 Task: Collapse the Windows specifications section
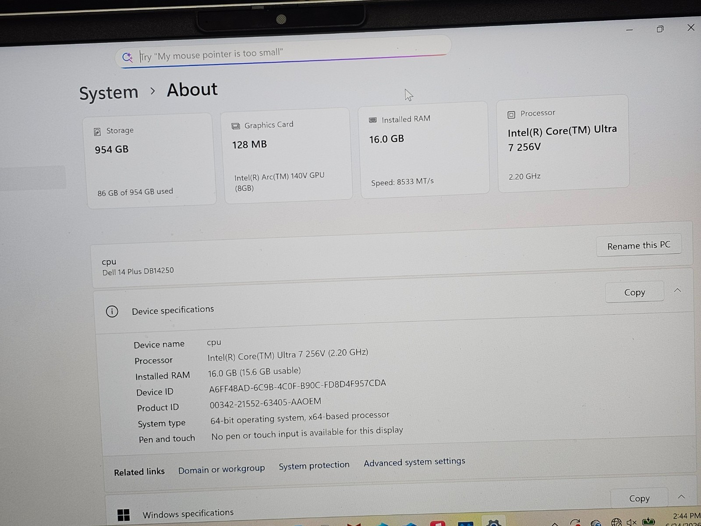coord(681,497)
